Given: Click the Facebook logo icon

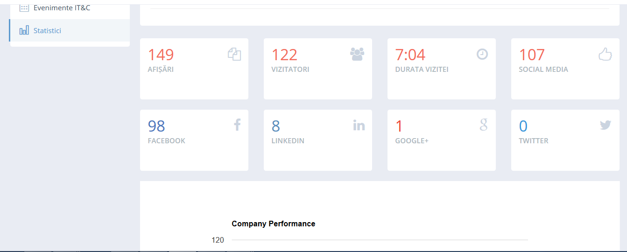Looking at the screenshot, I should coord(237,125).
